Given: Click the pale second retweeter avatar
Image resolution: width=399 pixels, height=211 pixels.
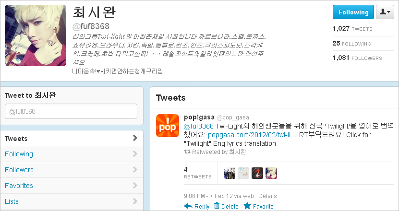Looking at the screenshot, I should 243,173.
